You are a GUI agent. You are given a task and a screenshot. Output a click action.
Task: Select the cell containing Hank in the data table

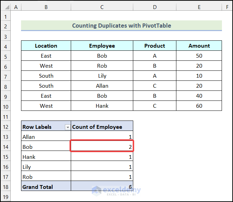coord(102,106)
